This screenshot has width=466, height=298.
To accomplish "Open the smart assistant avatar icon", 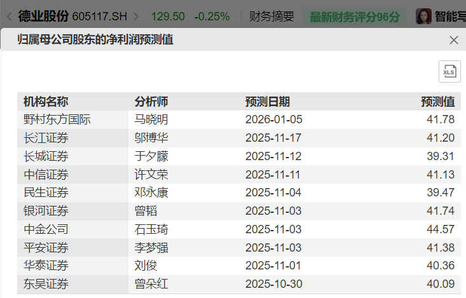I will coord(423,17).
